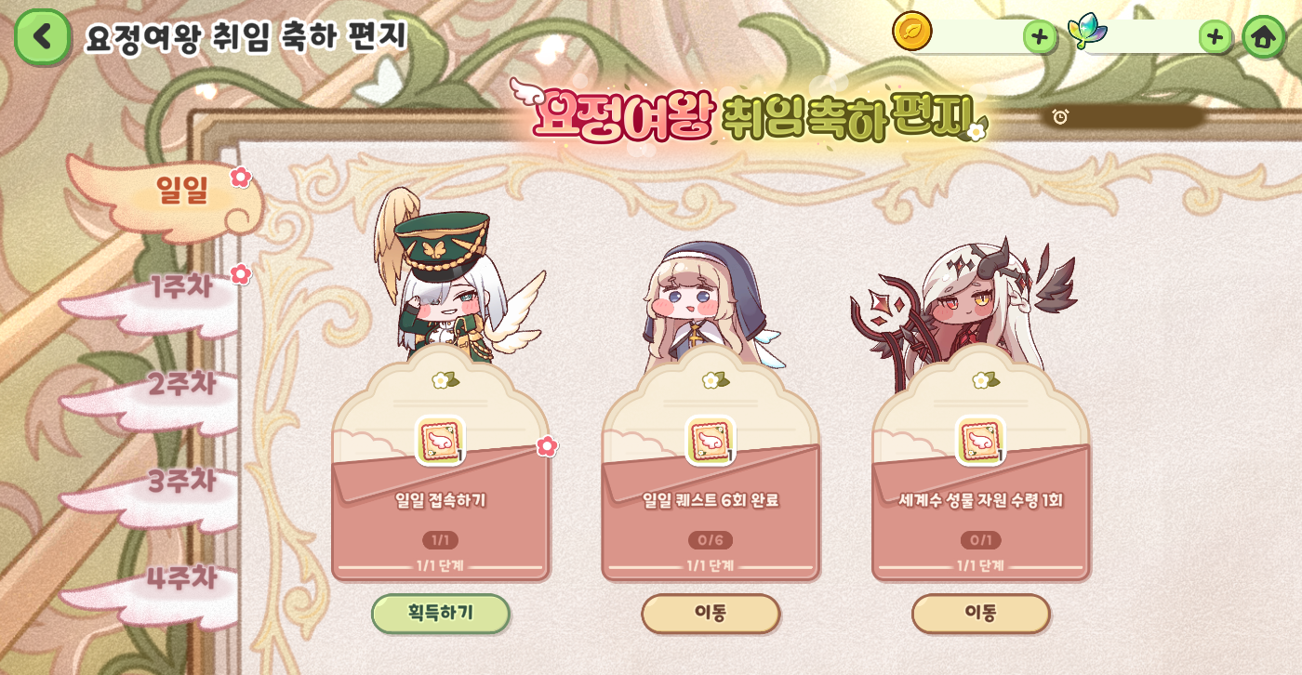Image resolution: width=1302 pixels, height=675 pixels.
Task: Tap the gold coin currency icon
Action: pyautogui.click(x=912, y=31)
